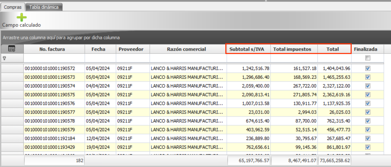Click the filter field under No. factura
The image size is (391, 167).
[x=54, y=58]
